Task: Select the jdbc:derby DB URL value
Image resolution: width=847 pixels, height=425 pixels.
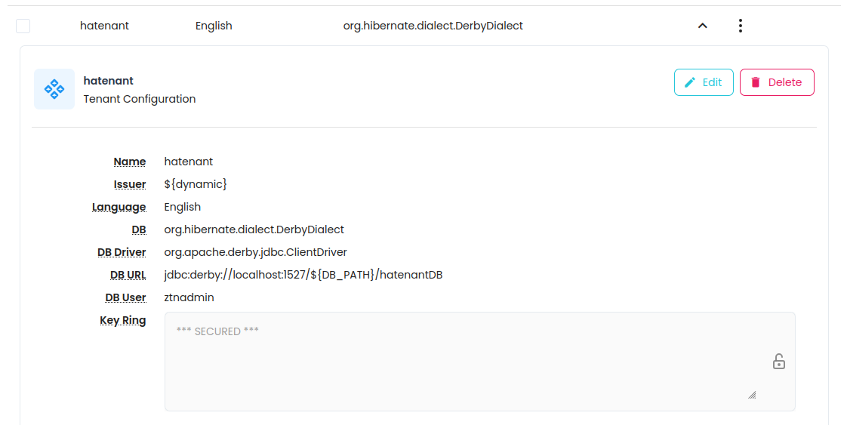Action: (x=303, y=275)
